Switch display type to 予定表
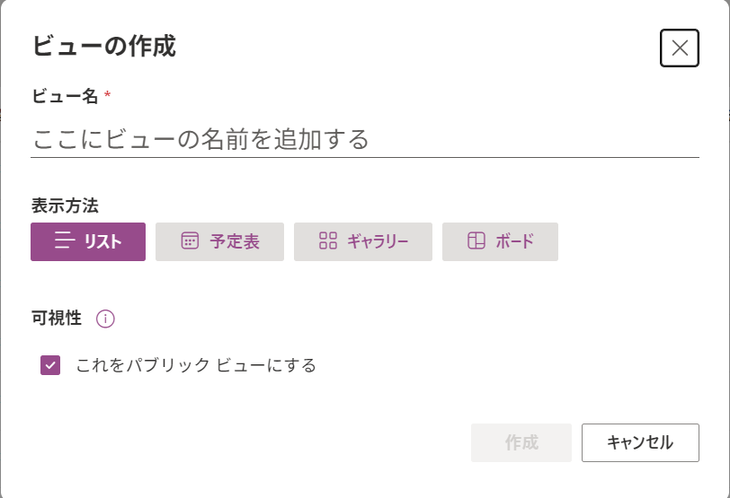Screen dimensions: 730x498 click(219, 241)
